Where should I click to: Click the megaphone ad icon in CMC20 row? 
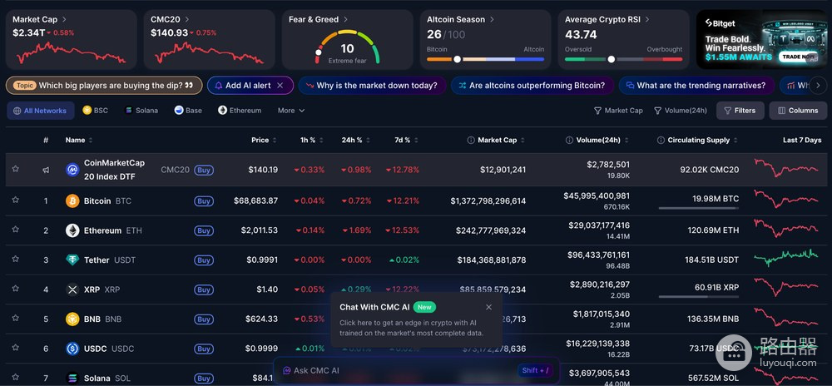point(46,170)
